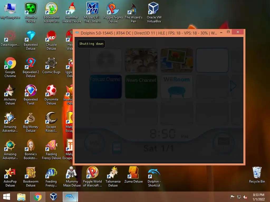Launch Peggle World of Warcraft icon
The height and width of the screenshot is (202, 270).
93,177
